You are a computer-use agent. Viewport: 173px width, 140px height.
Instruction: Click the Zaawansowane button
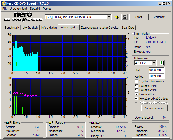tap(154, 108)
